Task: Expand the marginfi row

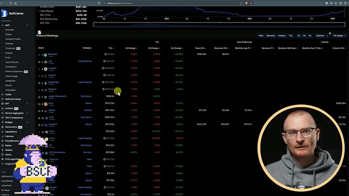Action: click(39, 69)
